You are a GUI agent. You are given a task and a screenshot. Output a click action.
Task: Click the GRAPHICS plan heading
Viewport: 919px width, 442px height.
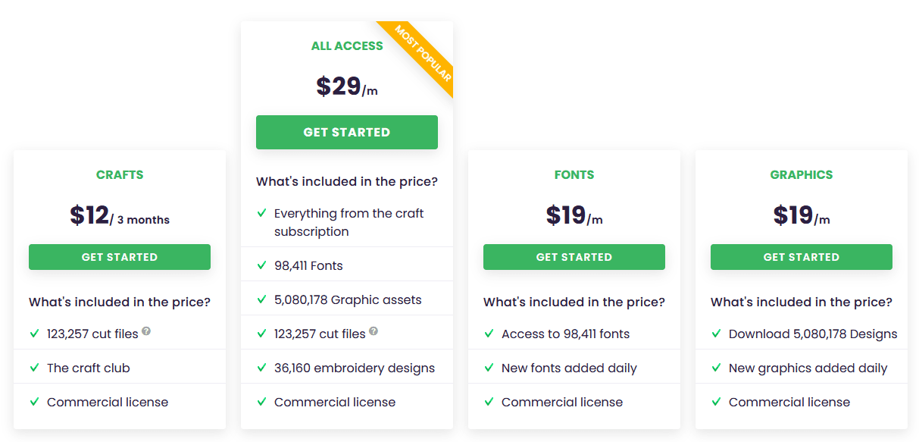802,174
